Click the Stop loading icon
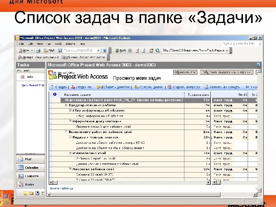Viewport: 276px width, 207px height. point(137,51)
